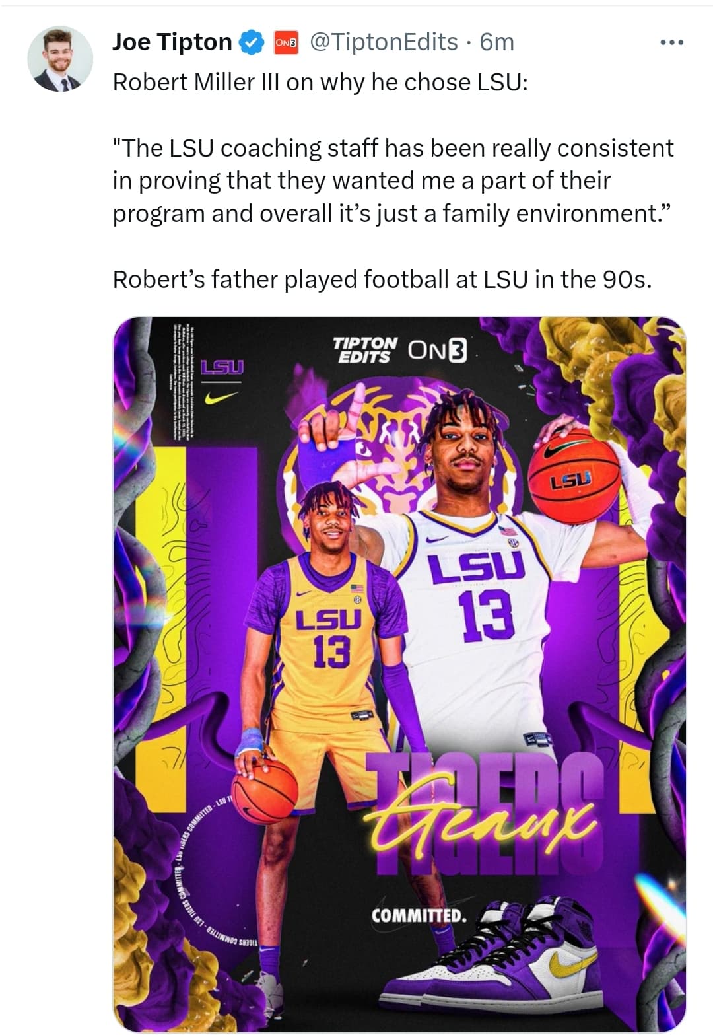Click the basketball held by gold-jersey player
The height and width of the screenshot is (1035, 713).
click(x=266, y=791)
